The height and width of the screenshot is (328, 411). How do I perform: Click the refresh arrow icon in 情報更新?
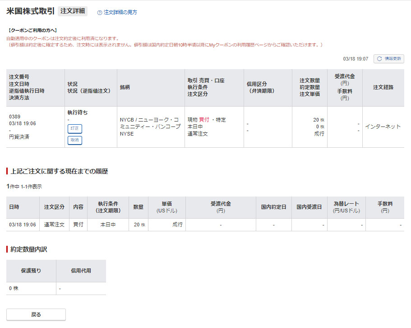click(379, 59)
